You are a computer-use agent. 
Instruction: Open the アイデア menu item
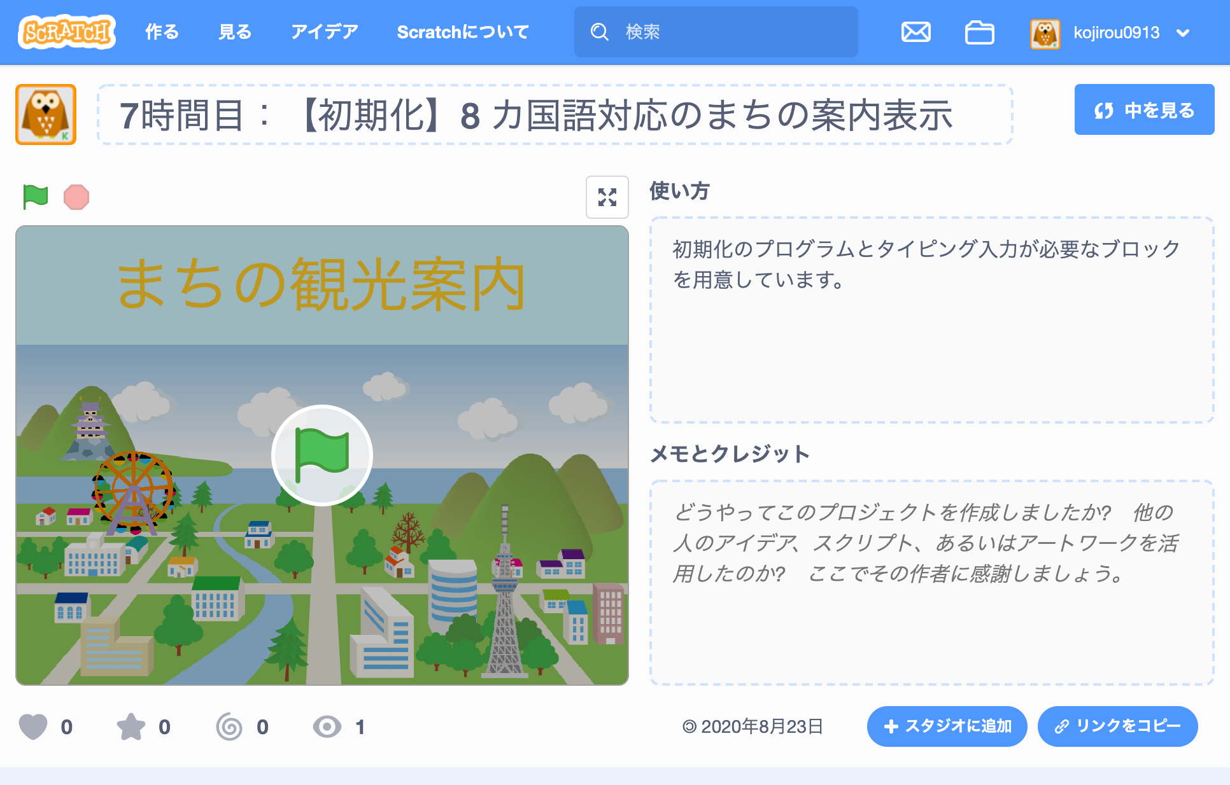click(324, 32)
